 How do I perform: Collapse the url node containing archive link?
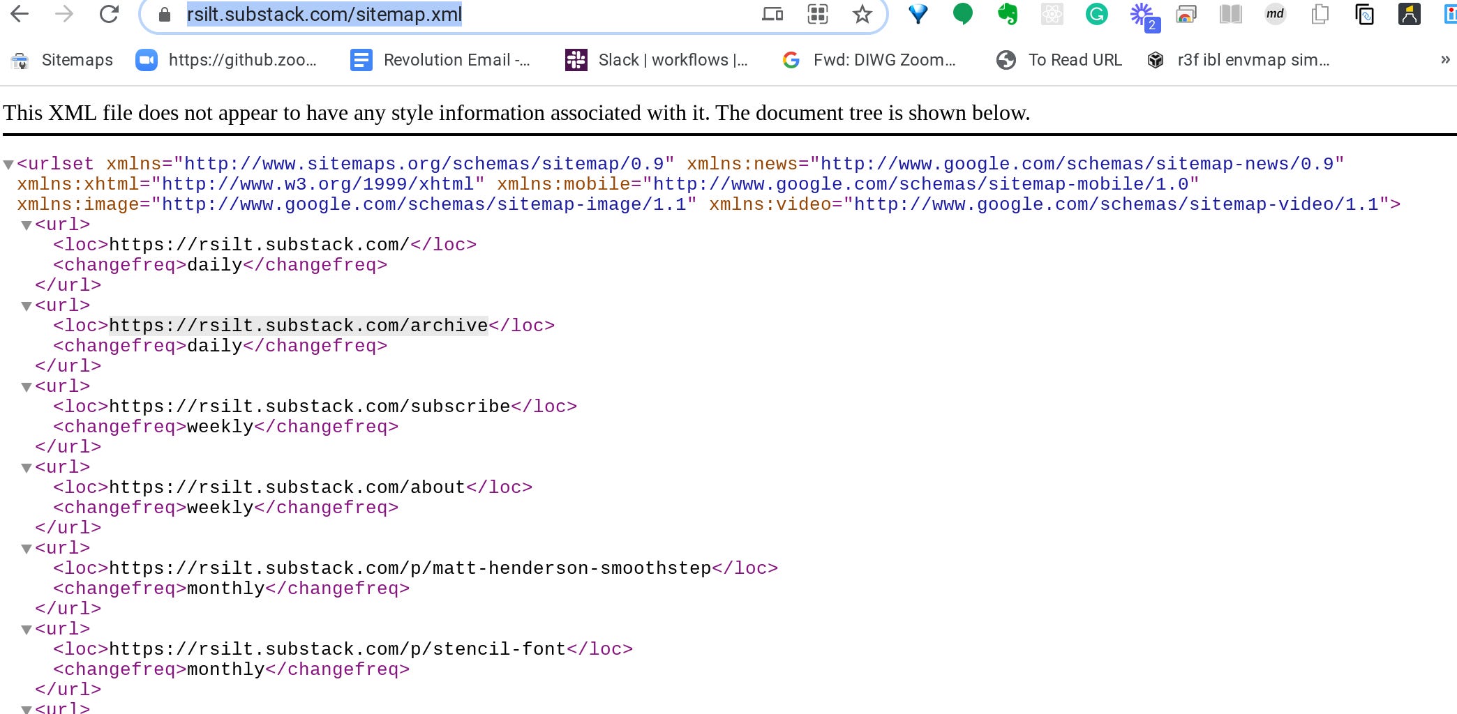(x=27, y=305)
